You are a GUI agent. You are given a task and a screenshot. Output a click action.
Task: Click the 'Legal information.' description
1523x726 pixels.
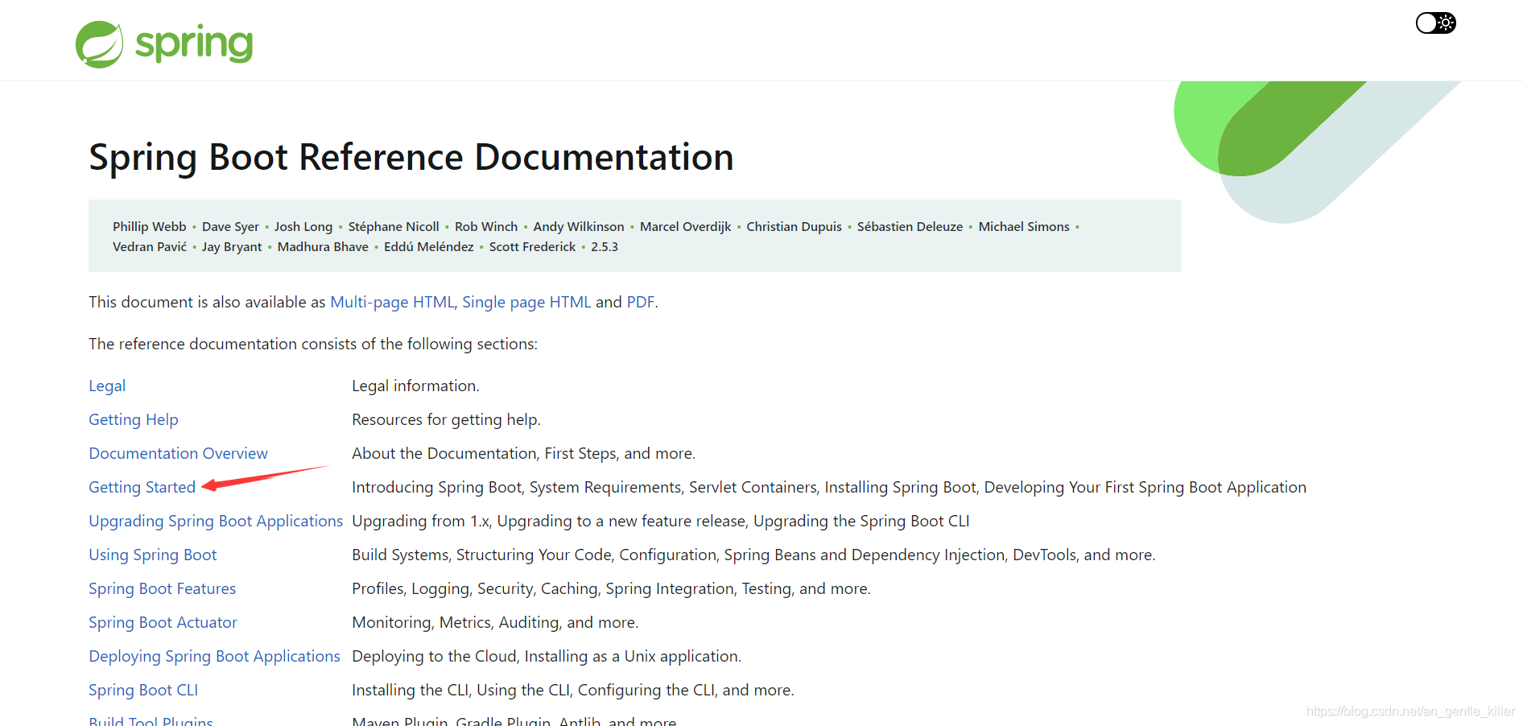pos(415,386)
